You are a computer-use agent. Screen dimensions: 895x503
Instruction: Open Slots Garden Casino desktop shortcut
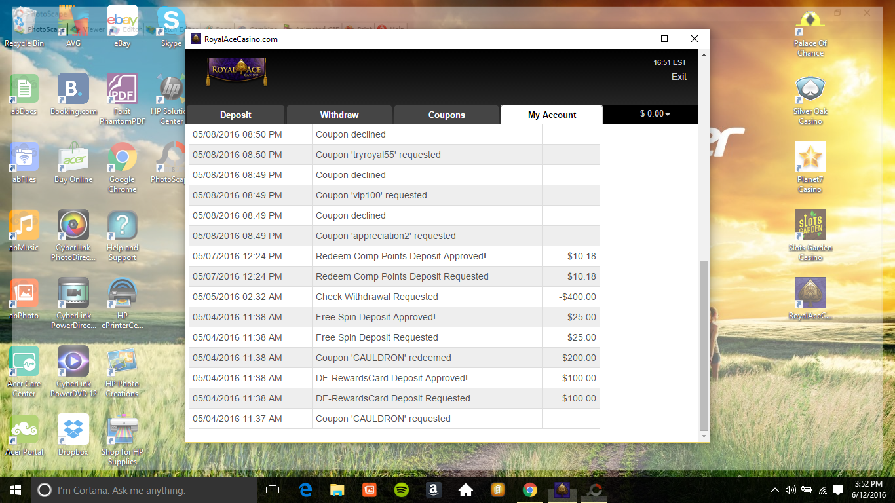810,236
